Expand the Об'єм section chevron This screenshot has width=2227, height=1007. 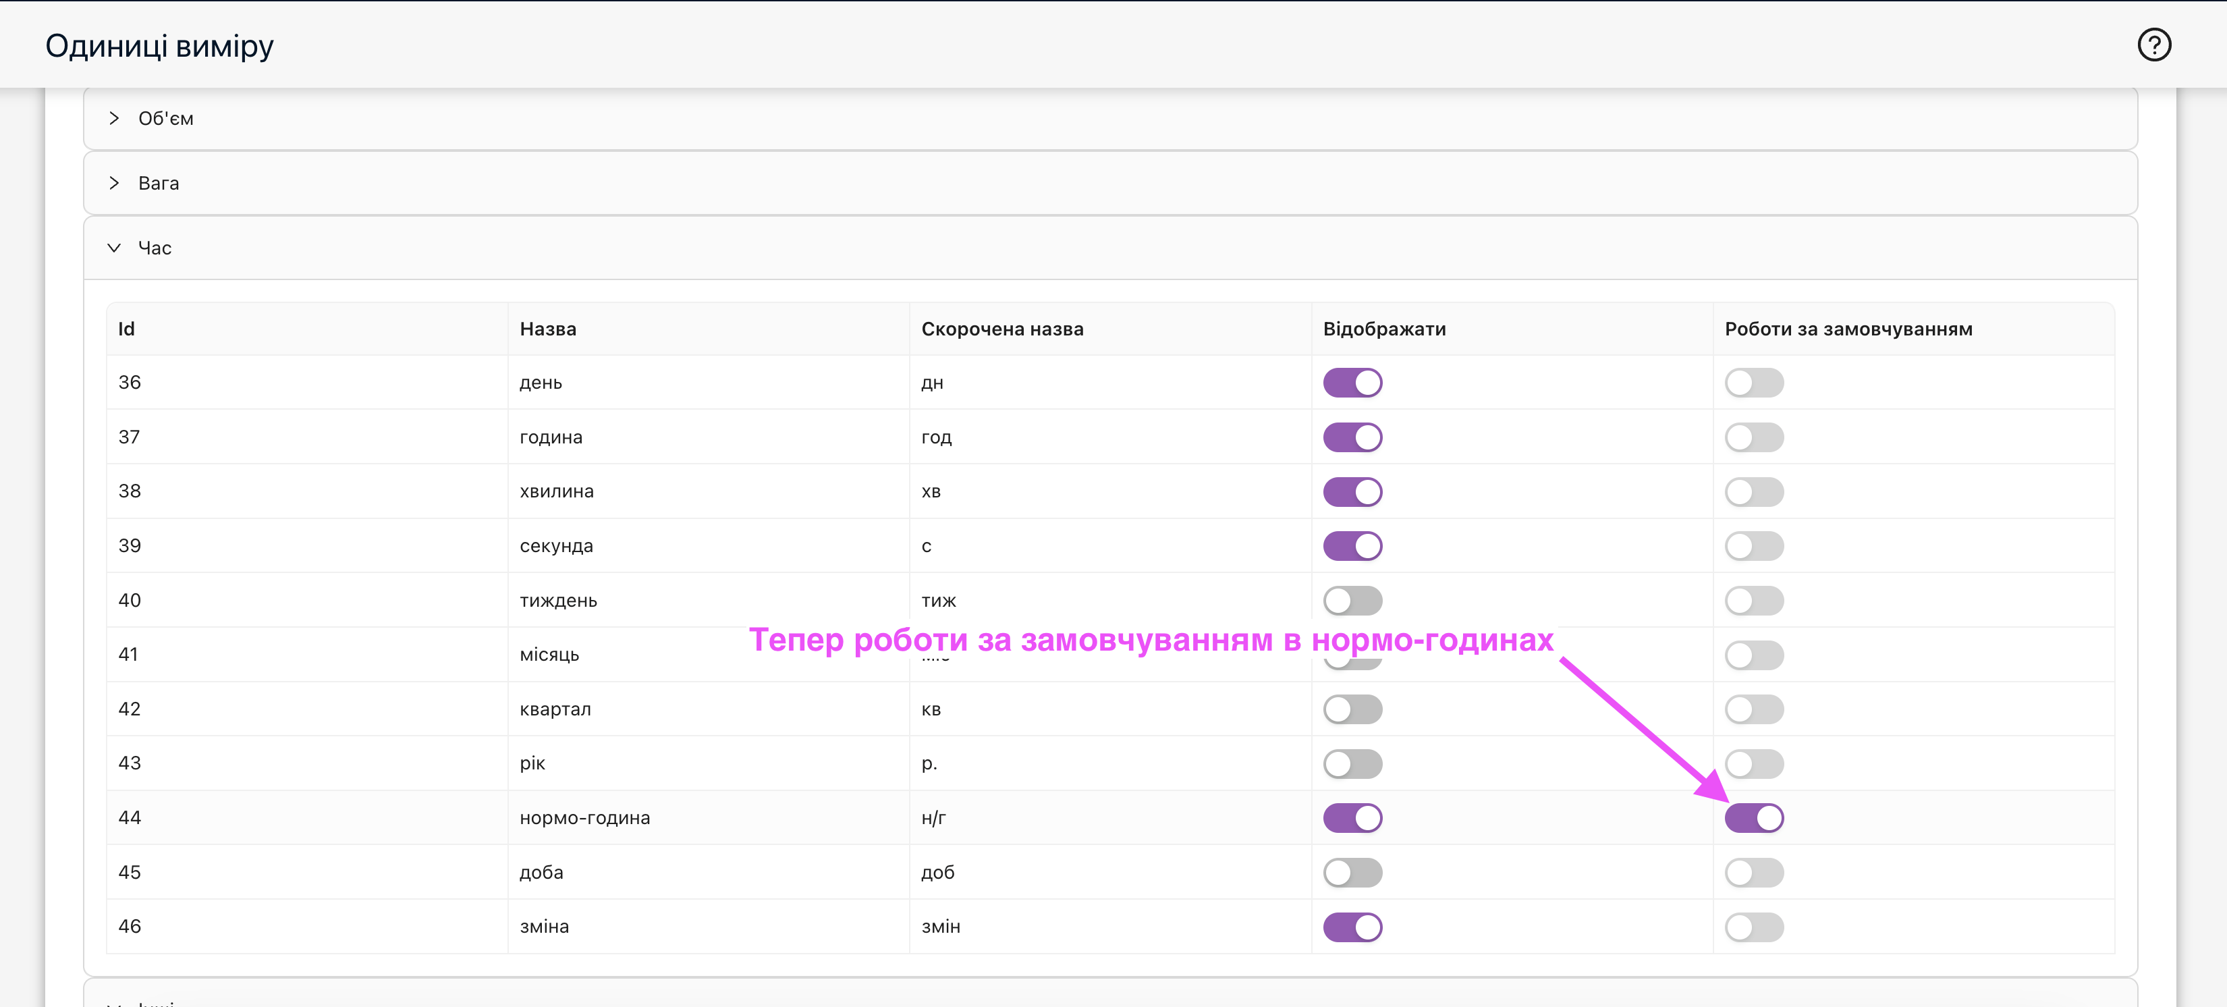pyautogui.click(x=114, y=118)
